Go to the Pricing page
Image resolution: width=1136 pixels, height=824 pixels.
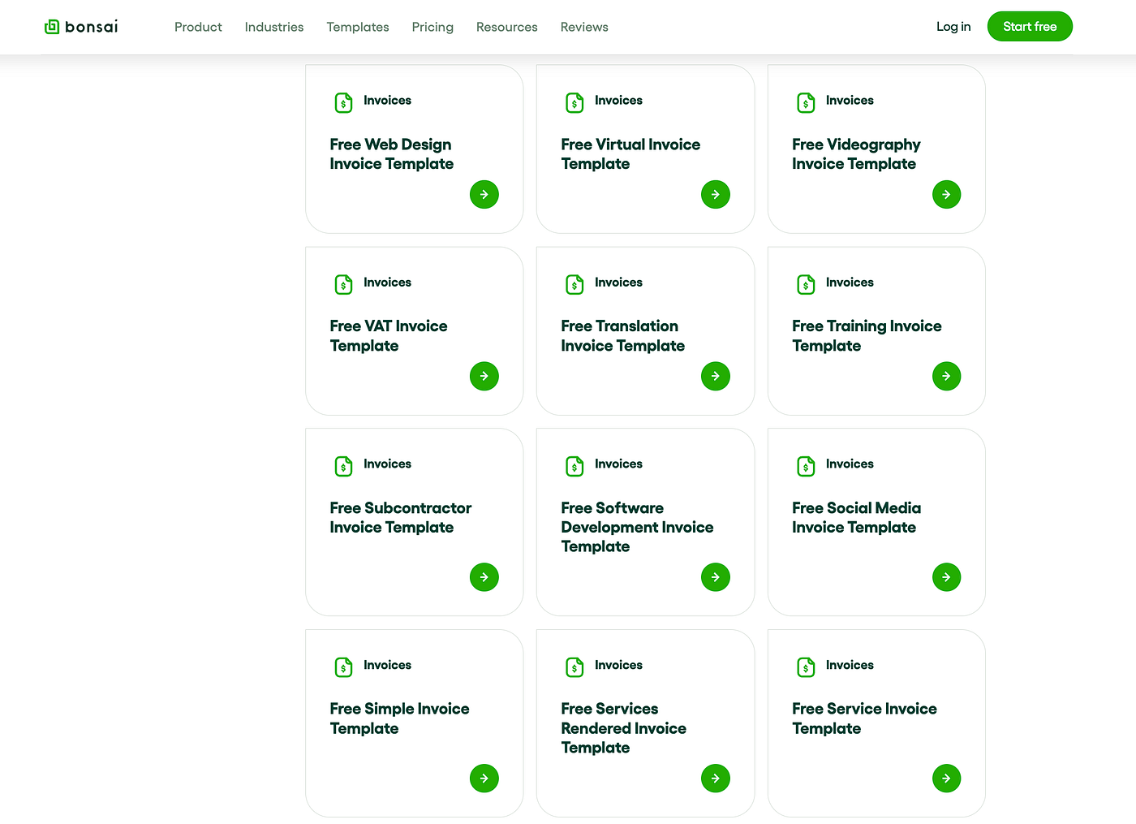tap(432, 27)
